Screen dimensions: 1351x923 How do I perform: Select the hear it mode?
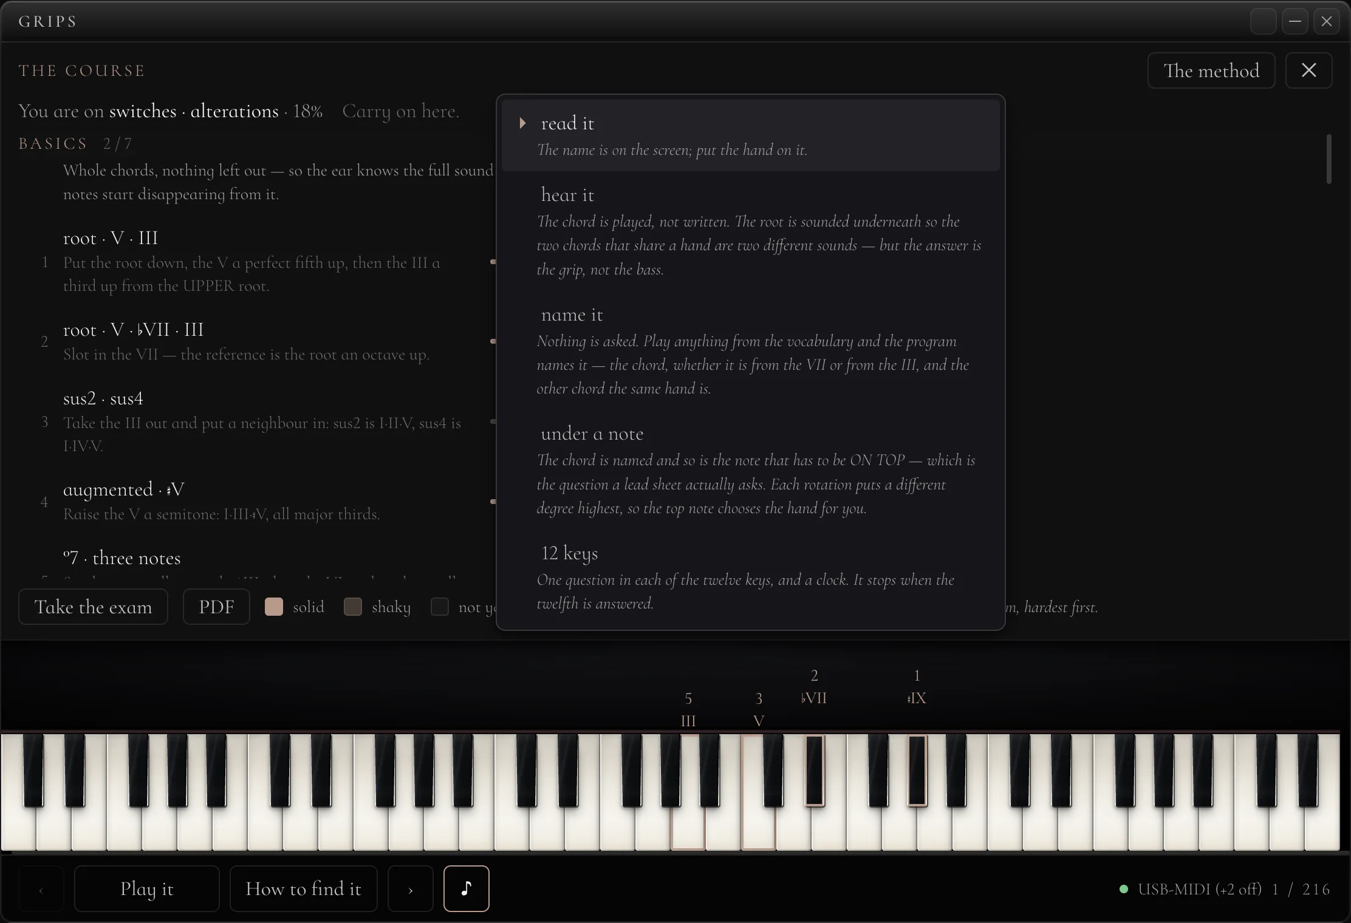pyautogui.click(x=750, y=231)
